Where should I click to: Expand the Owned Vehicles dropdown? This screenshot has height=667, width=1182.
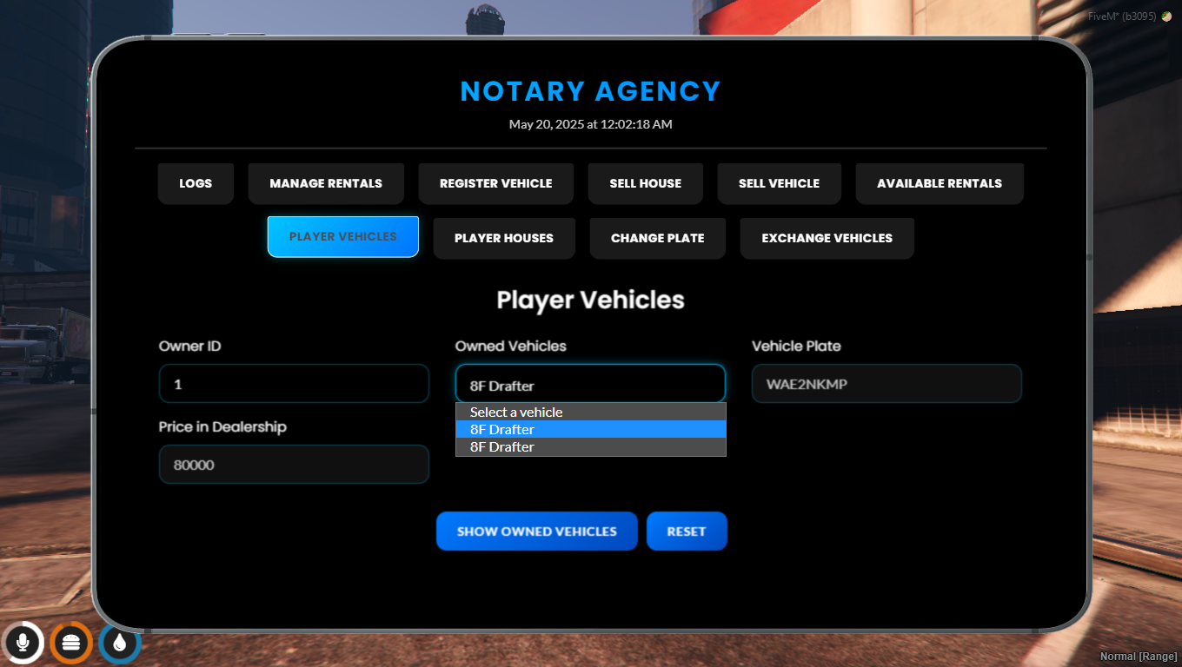590,384
